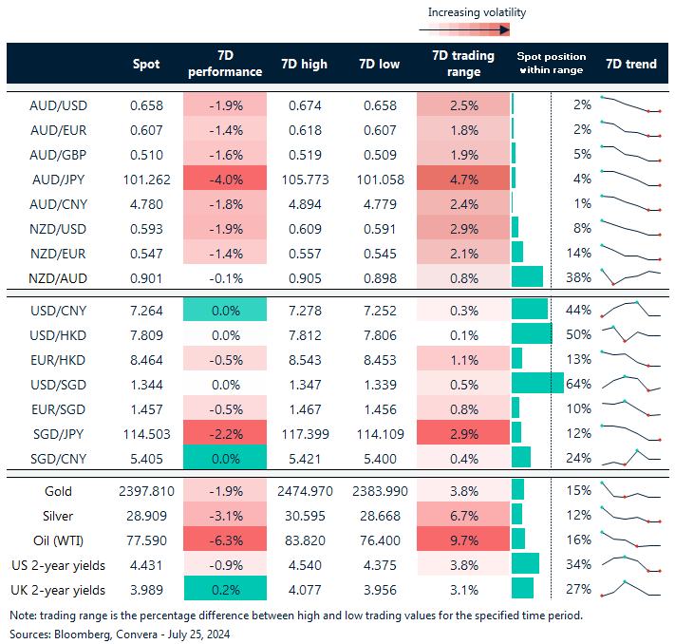
Task: Click the Spot column header
Action: 146,65
